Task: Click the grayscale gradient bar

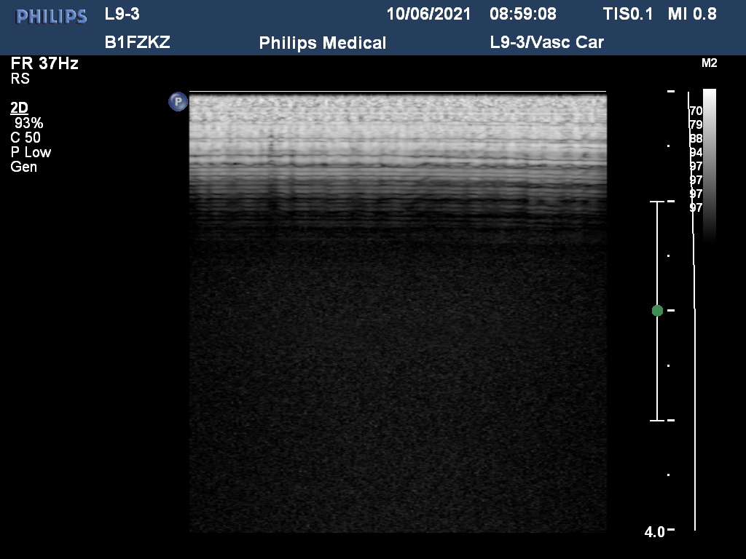Action: pyautogui.click(x=709, y=164)
